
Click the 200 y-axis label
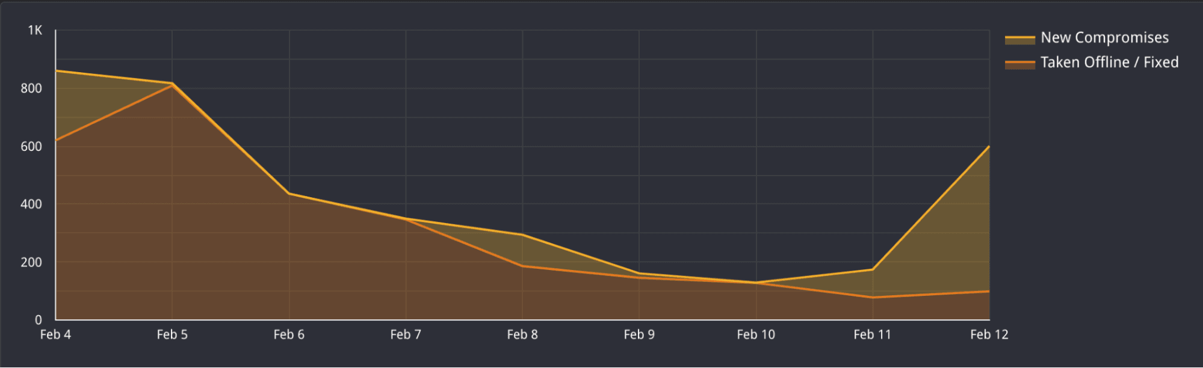click(x=31, y=263)
